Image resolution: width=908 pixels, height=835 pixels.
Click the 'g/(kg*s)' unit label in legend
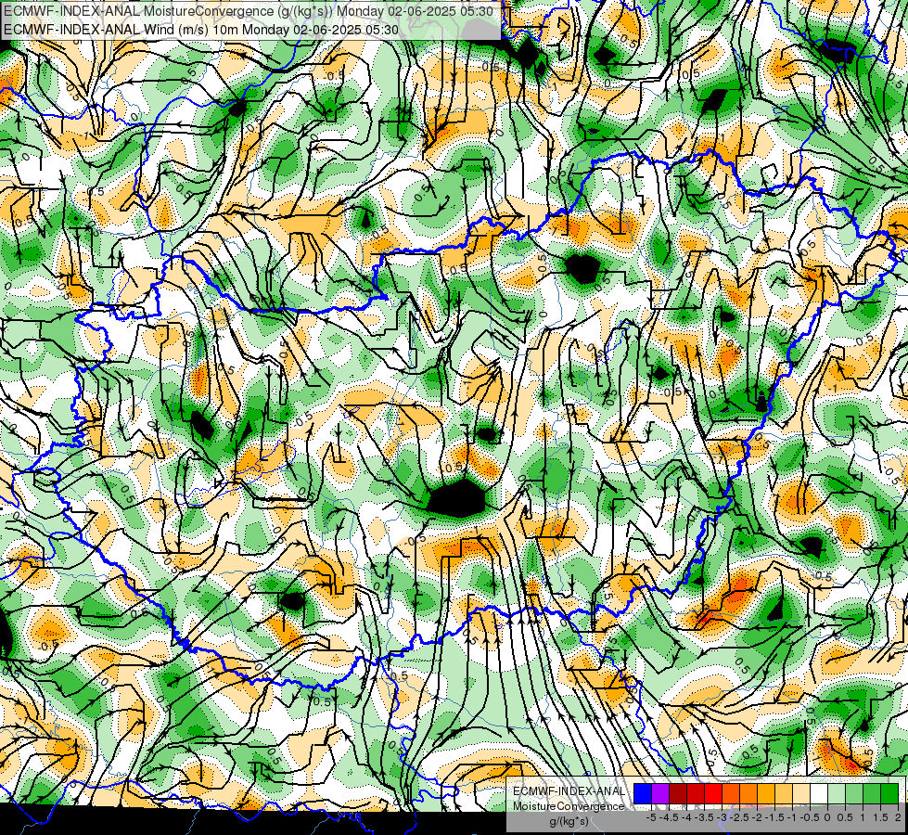pos(569,822)
